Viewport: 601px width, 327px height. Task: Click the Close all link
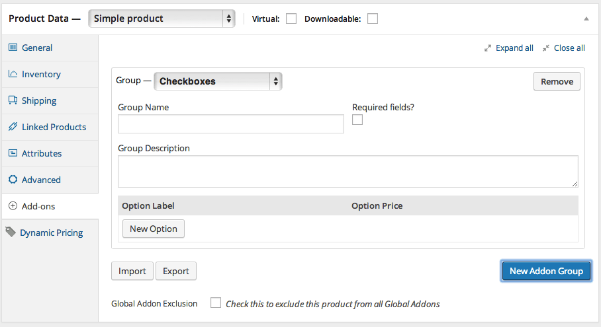(x=569, y=48)
